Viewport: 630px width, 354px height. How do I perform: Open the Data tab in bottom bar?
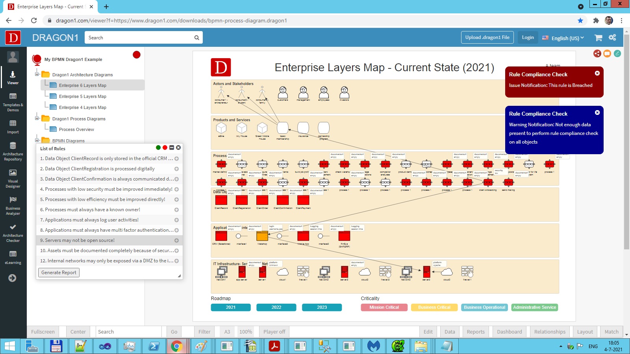click(x=450, y=332)
